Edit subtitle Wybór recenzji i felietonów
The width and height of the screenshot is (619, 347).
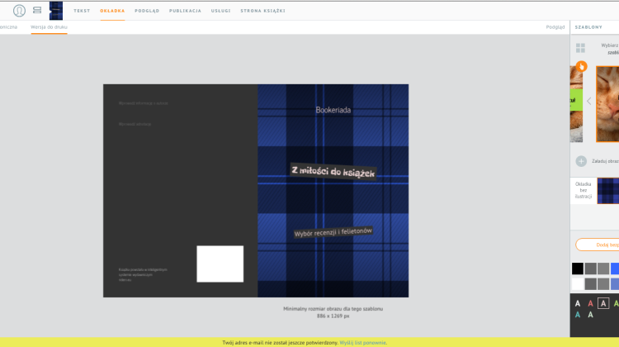point(333,232)
